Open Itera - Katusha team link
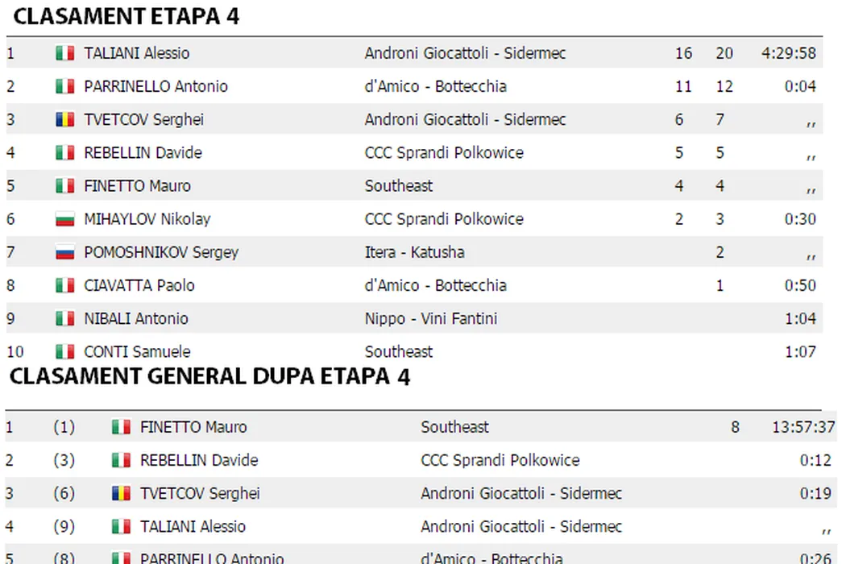Image resolution: width=846 pixels, height=564 pixels. [414, 253]
